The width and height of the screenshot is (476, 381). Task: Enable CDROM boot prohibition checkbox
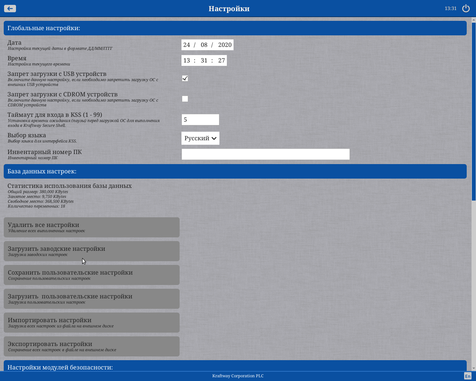[x=185, y=99]
